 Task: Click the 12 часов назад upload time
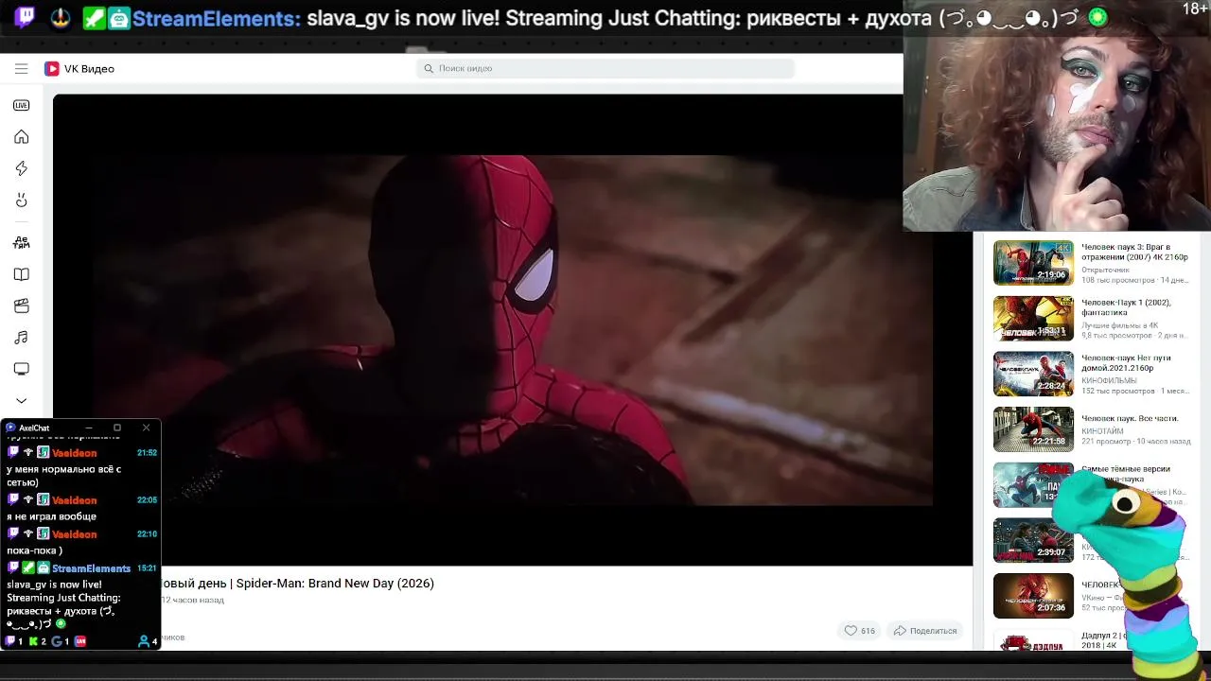pyautogui.click(x=193, y=600)
